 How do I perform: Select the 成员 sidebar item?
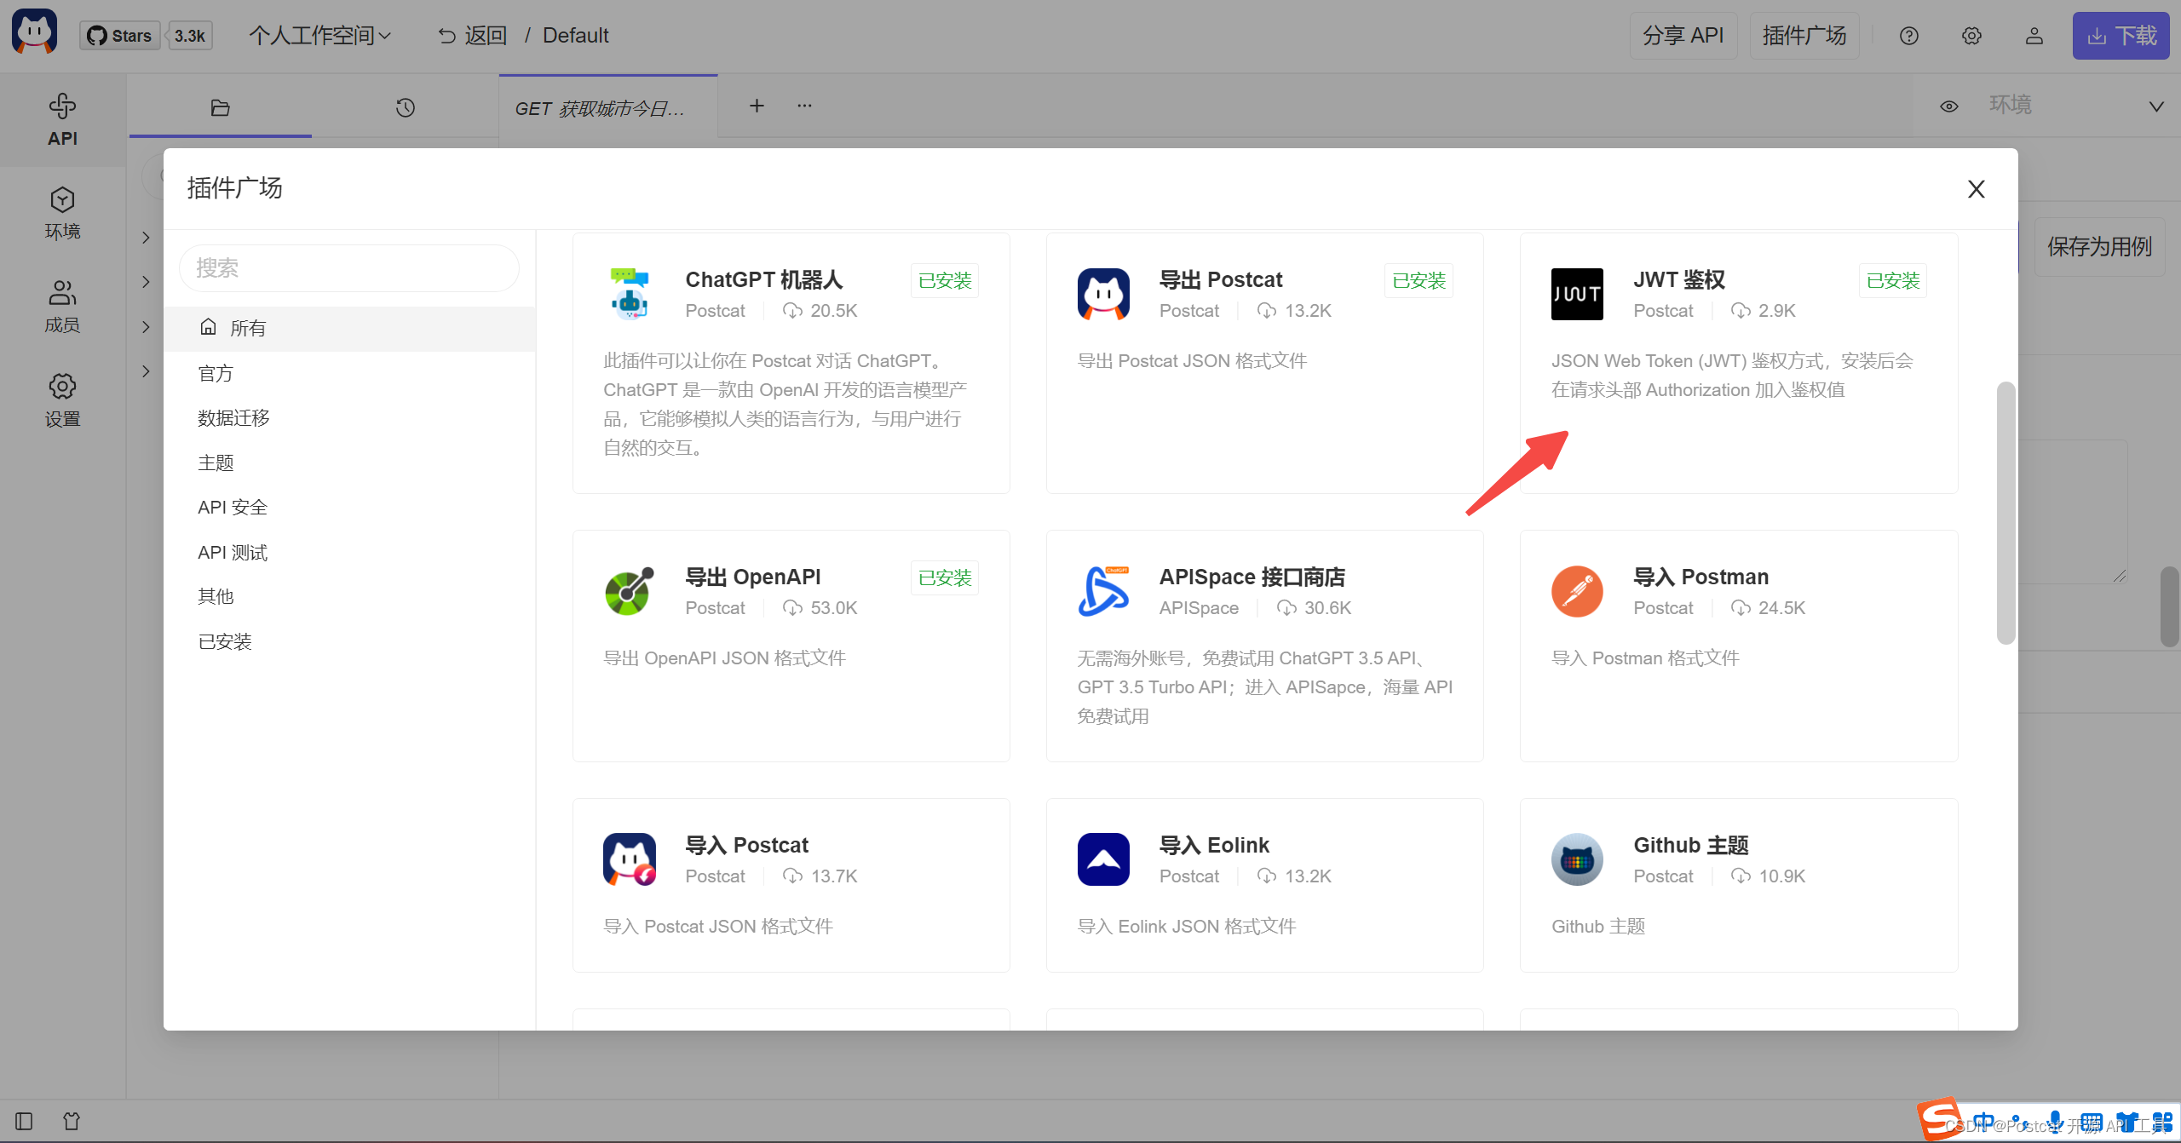pos(62,307)
